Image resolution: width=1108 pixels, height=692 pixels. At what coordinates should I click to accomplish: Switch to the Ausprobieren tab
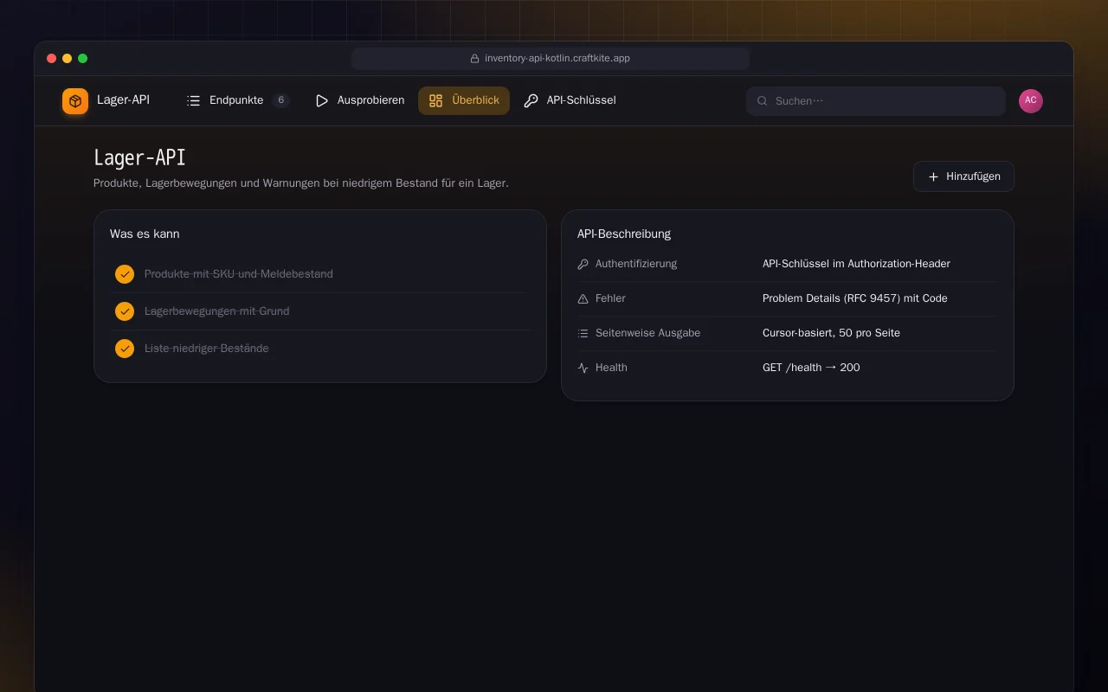[x=359, y=100]
